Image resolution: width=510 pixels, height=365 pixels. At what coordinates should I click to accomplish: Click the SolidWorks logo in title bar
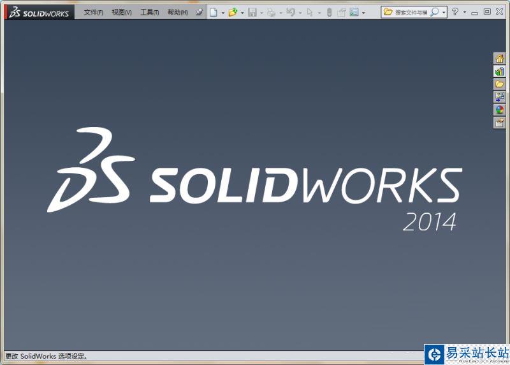(x=40, y=12)
